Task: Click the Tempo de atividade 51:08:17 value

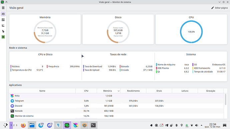Action: pos(221,72)
